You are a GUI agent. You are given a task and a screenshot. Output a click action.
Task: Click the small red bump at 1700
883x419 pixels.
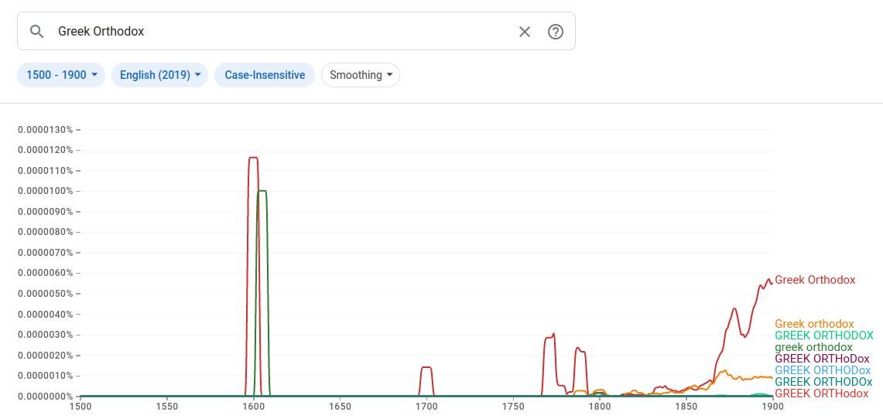(426, 367)
